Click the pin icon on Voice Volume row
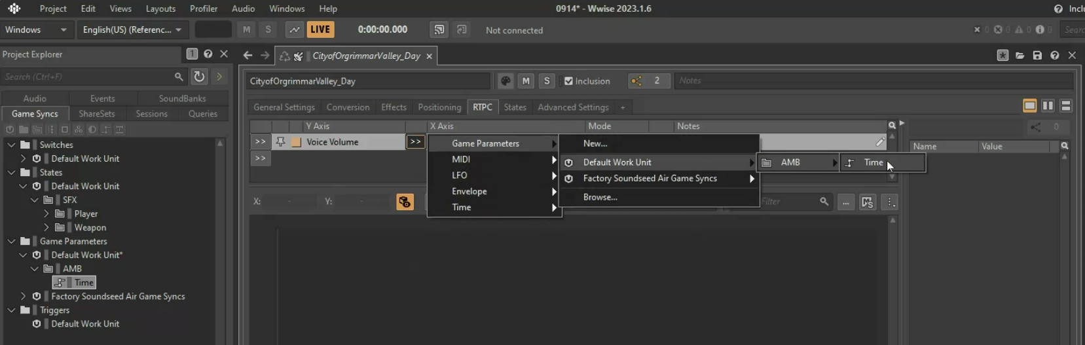The height and width of the screenshot is (345, 1085). (280, 142)
